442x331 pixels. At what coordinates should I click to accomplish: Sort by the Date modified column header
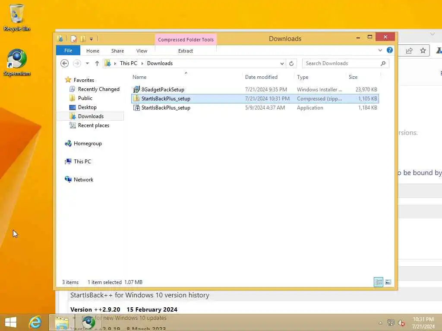pyautogui.click(x=261, y=77)
